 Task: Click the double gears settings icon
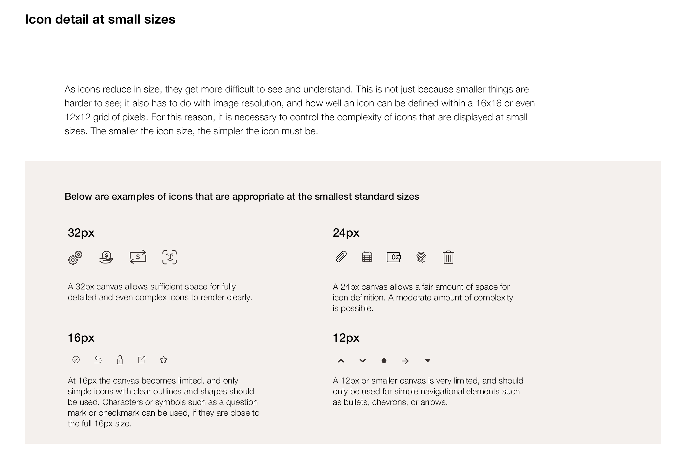pyautogui.click(x=75, y=258)
